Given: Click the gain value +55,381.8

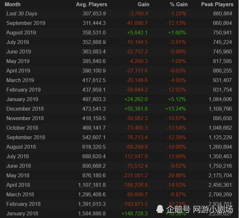Looking at the screenshot, I should (136, 109).
